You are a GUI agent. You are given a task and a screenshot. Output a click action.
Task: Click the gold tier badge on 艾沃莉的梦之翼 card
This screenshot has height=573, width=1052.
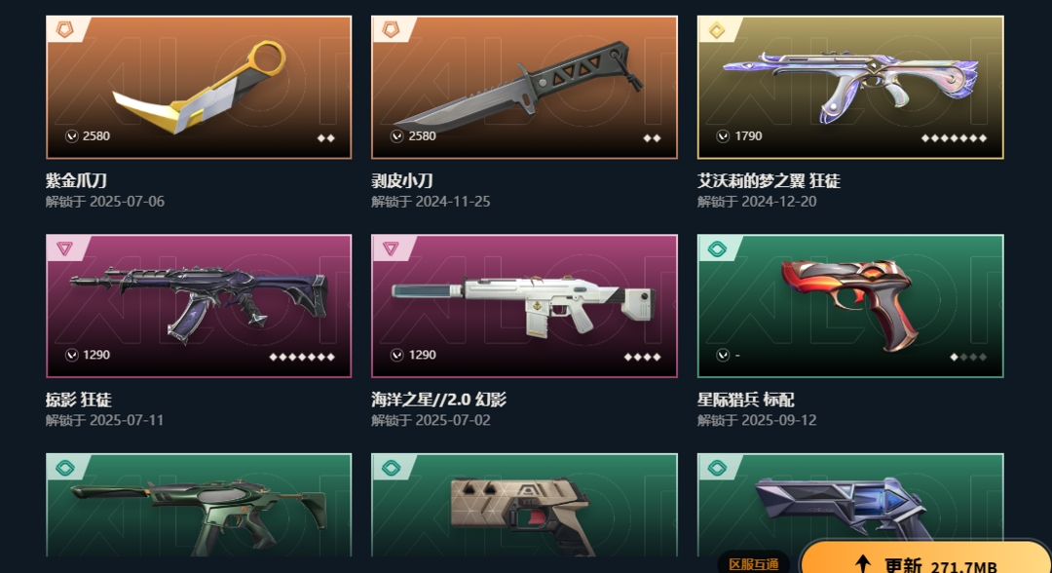point(717,30)
